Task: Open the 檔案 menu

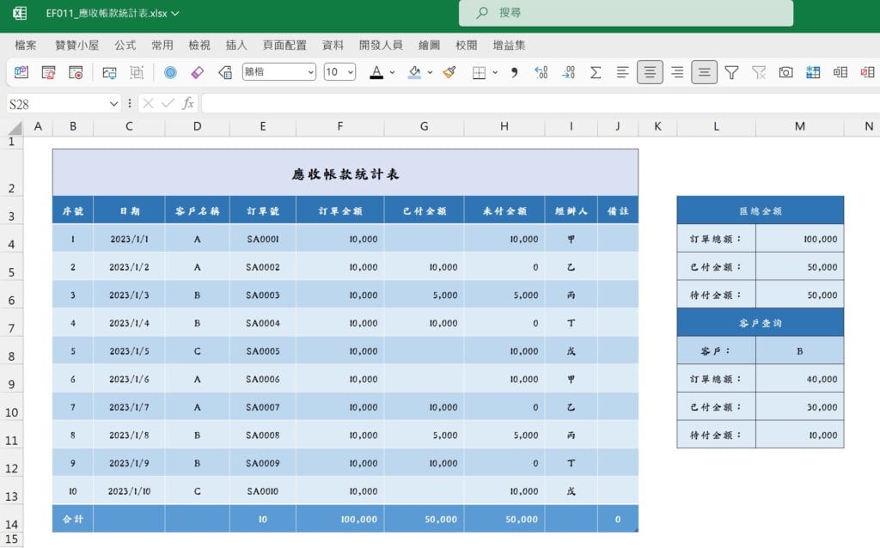Action: [x=25, y=45]
